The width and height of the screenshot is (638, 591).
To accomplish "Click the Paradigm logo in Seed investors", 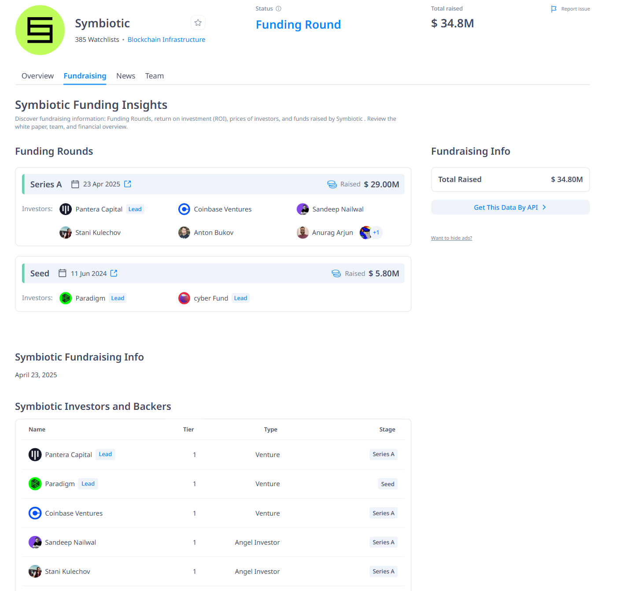I will pyautogui.click(x=66, y=298).
